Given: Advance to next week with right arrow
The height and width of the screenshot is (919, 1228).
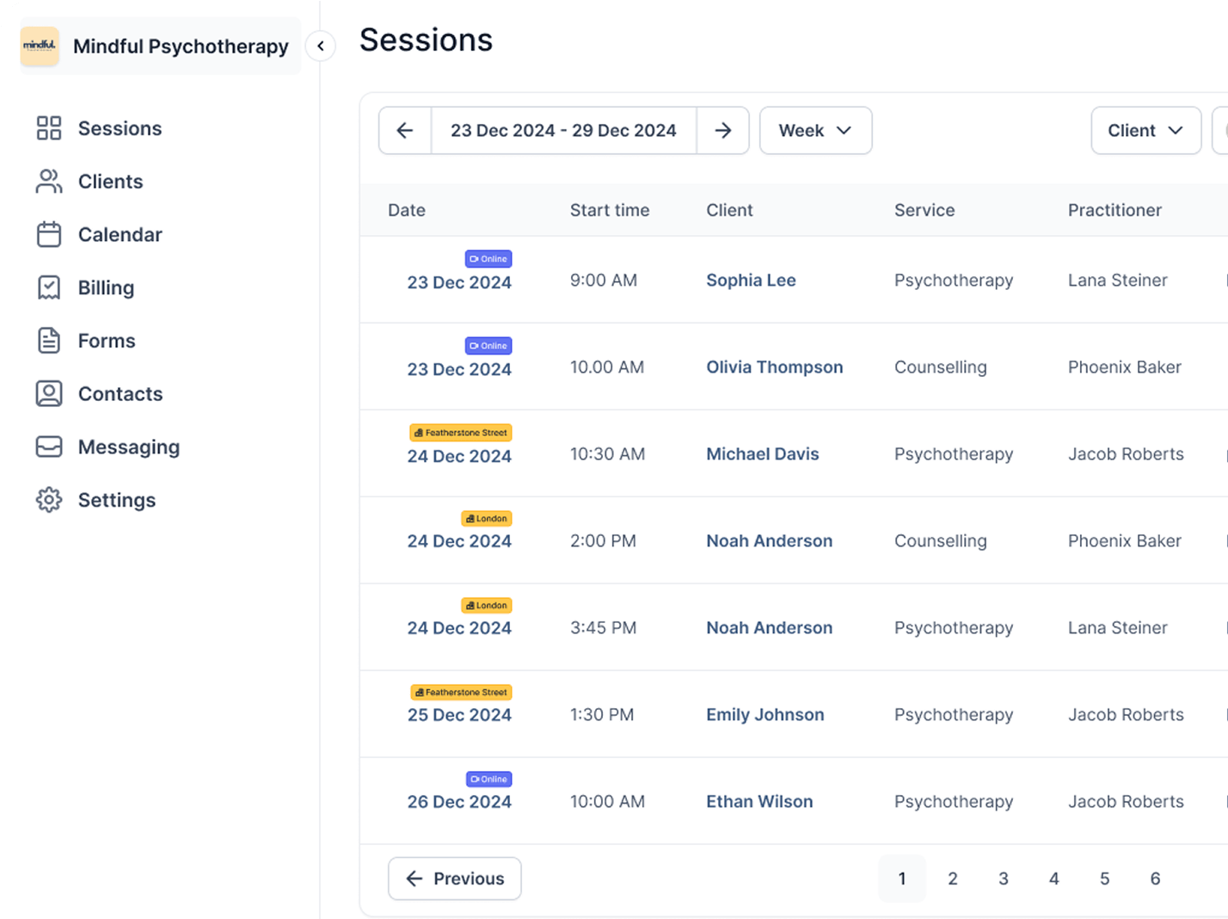Looking at the screenshot, I should tap(723, 131).
